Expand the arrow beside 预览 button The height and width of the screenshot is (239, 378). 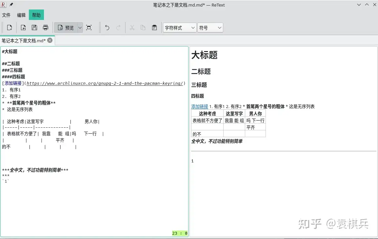point(80,28)
